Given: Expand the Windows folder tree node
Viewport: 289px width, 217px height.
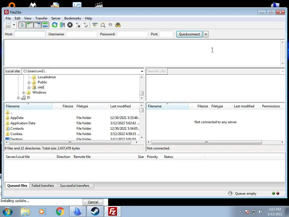Looking at the screenshot, I should tap(23, 93).
